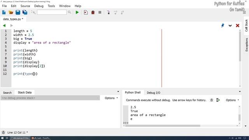Save all files with the double-disk icon
Viewport: 249px width, 140px height.
click(x=25, y=12)
